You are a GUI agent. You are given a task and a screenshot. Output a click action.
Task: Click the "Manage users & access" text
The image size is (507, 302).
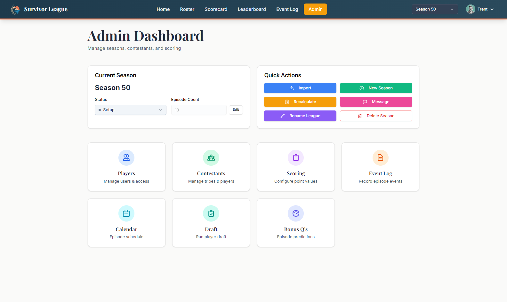point(126,181)
